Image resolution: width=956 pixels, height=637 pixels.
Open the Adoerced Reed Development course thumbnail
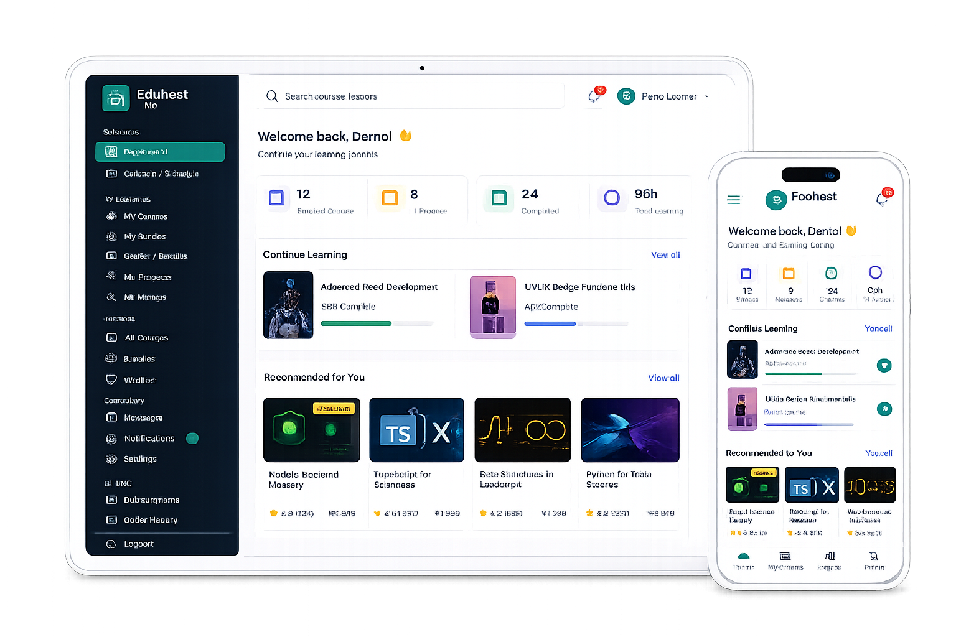point(288,305)
